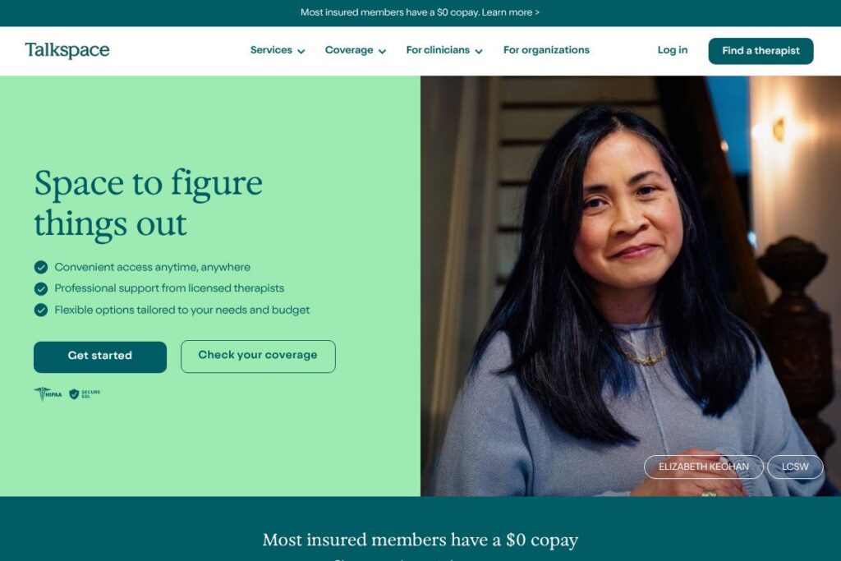The image size is (841, 561).
Task: Select the Elizabeth Keohan name tag
Action: (704, 467)
